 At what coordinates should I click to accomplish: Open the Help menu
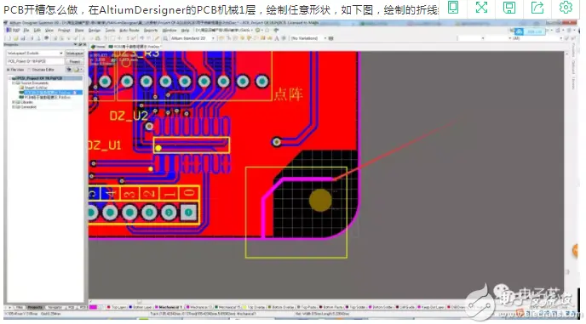[x=186, y=30]
